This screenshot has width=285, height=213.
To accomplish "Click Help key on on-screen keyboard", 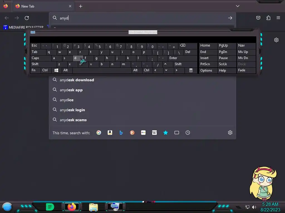I will point(227,70).
